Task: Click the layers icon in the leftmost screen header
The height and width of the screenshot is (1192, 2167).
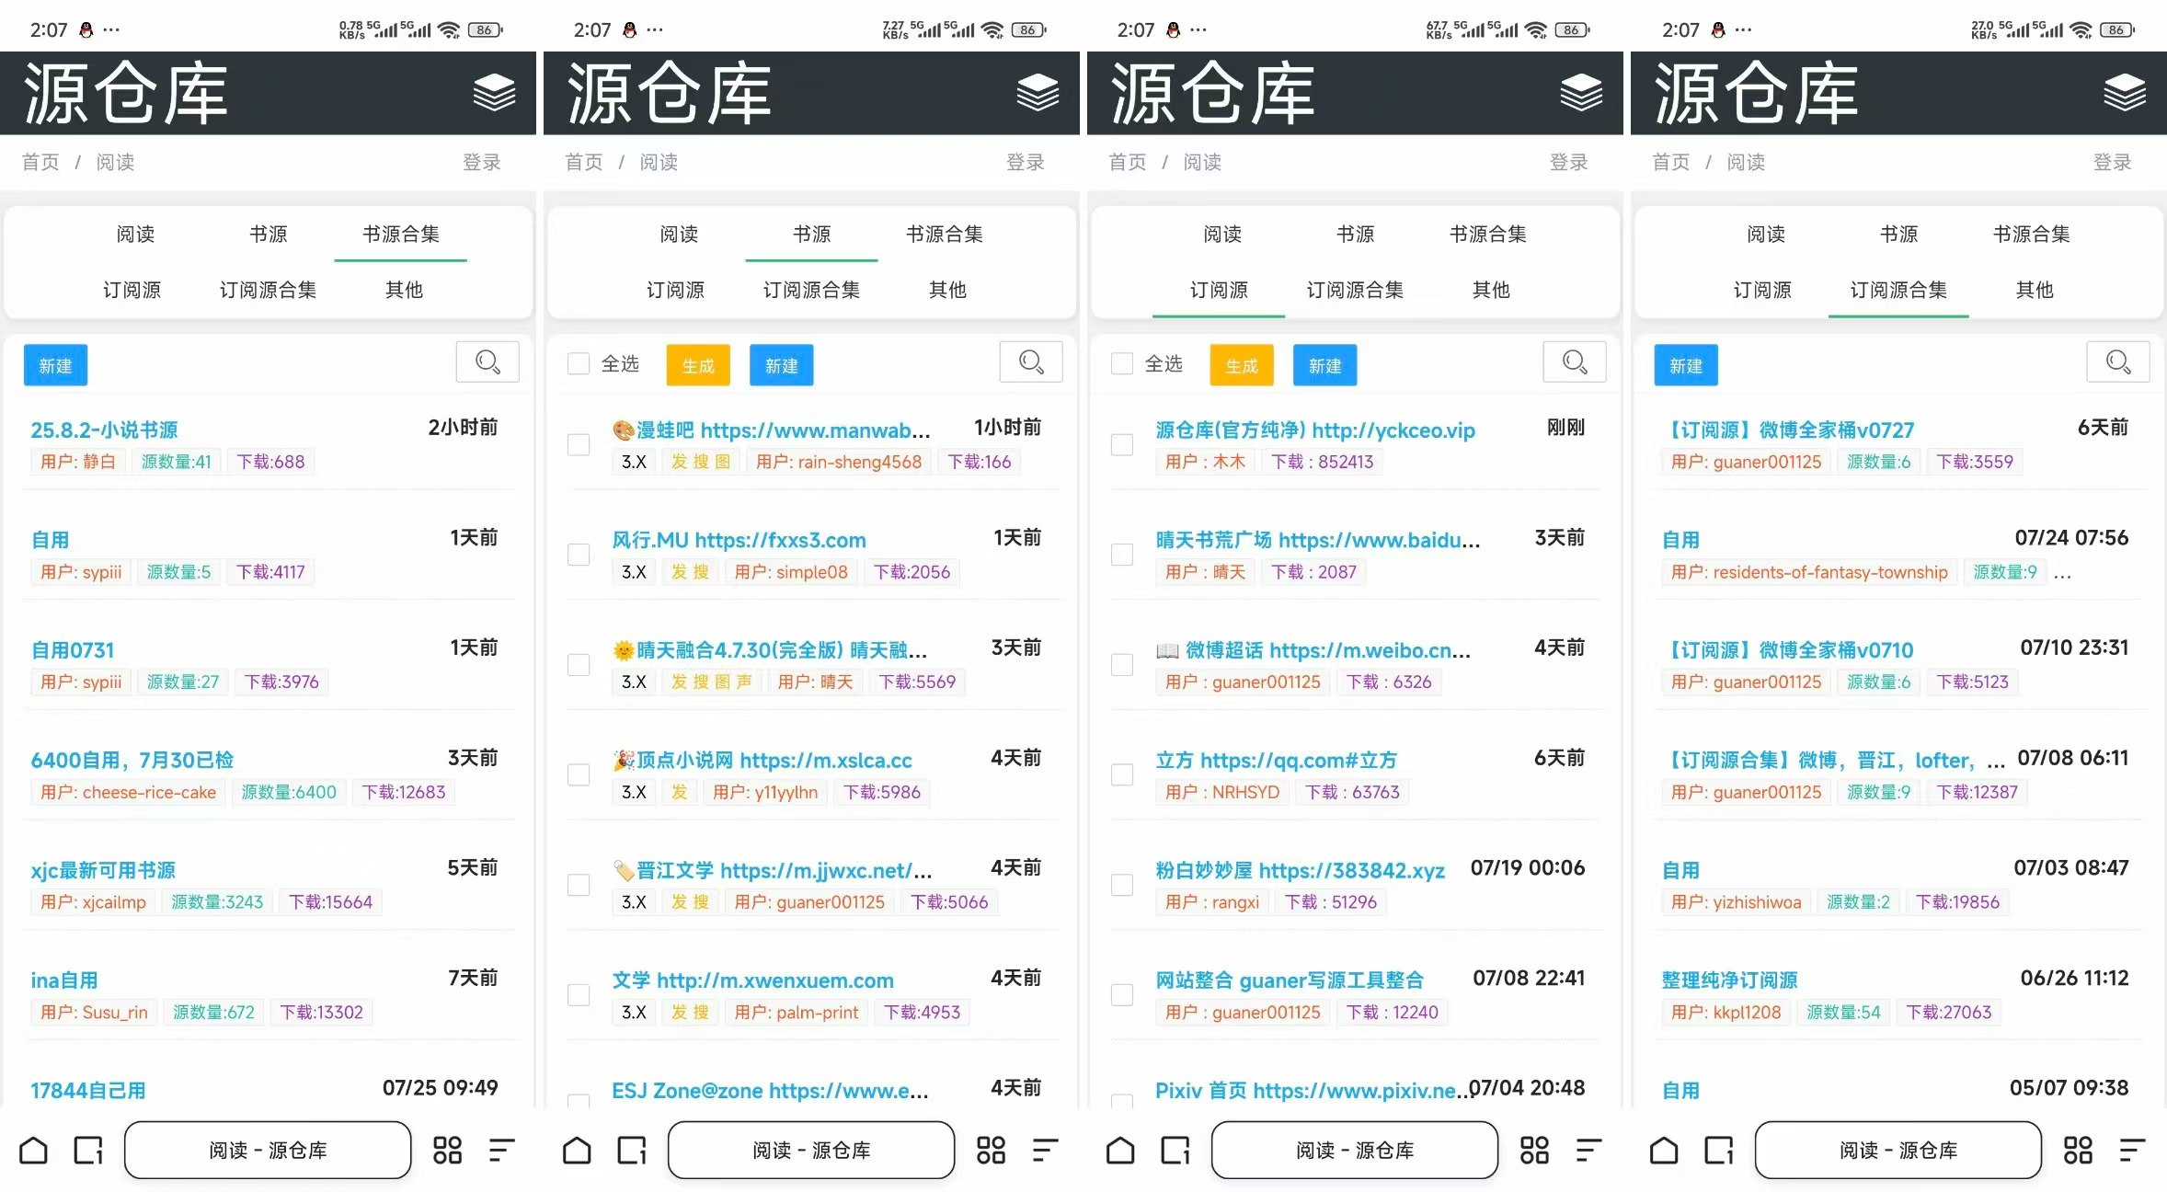Action: [x=494, y=93]
